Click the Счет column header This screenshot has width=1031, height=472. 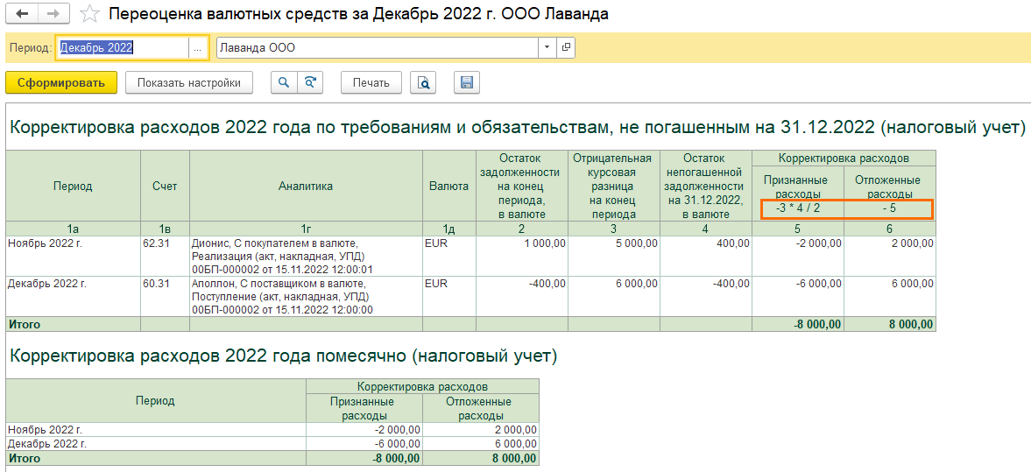click(x=165, y=186)
